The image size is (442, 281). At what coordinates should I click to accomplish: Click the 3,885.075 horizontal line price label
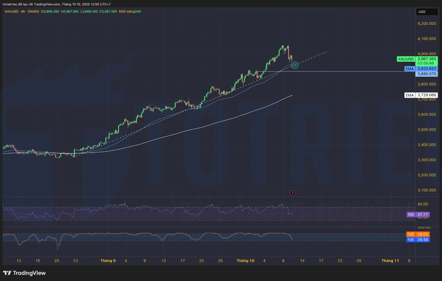pyautogui.click(x=427, y=74)
